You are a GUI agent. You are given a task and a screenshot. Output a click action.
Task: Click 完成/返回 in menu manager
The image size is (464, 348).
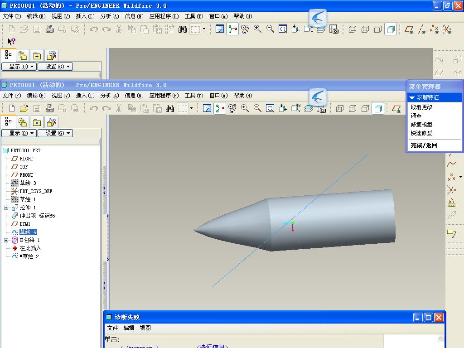tap(424, 145)
